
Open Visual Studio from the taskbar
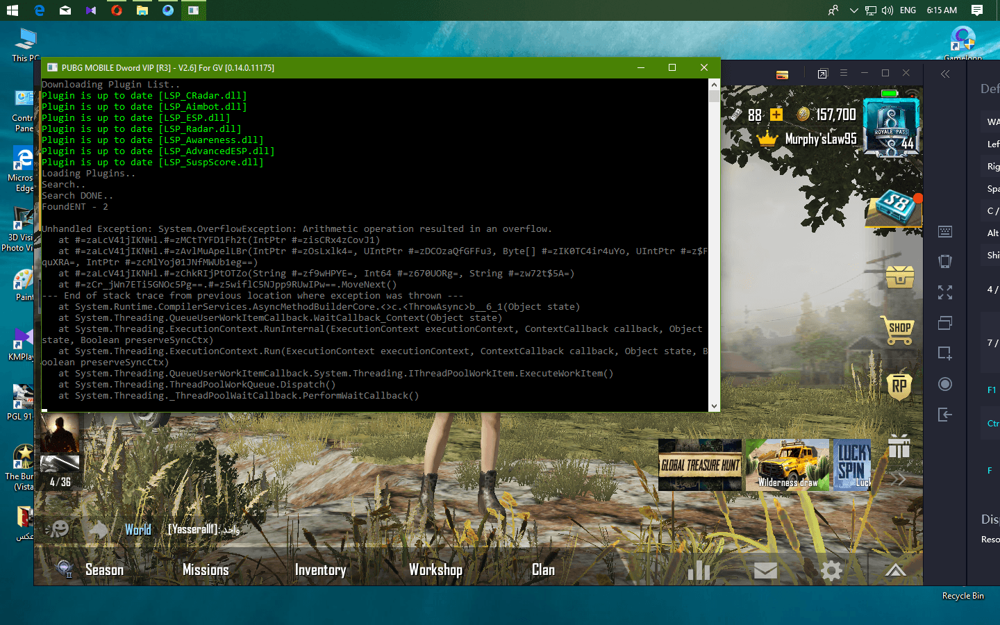[x=91, y=10]
